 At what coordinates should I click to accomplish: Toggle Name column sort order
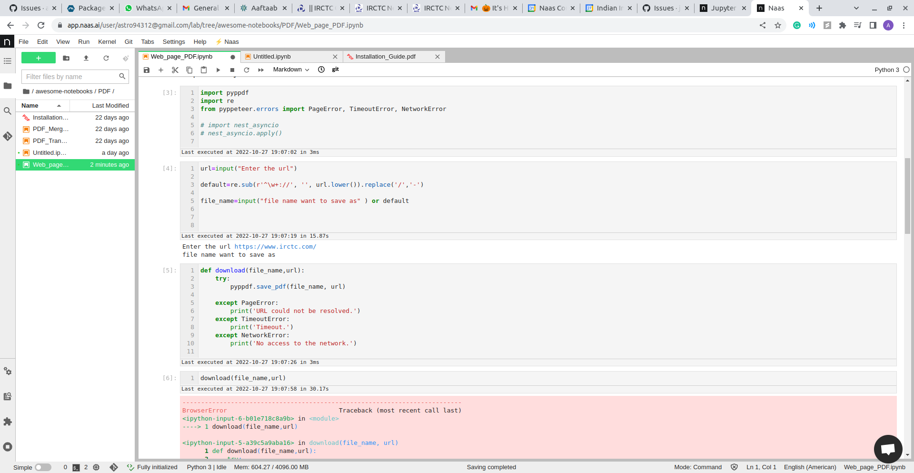(59, 105)
